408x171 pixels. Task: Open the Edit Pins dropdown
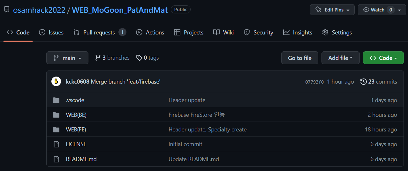coord(332,10)
